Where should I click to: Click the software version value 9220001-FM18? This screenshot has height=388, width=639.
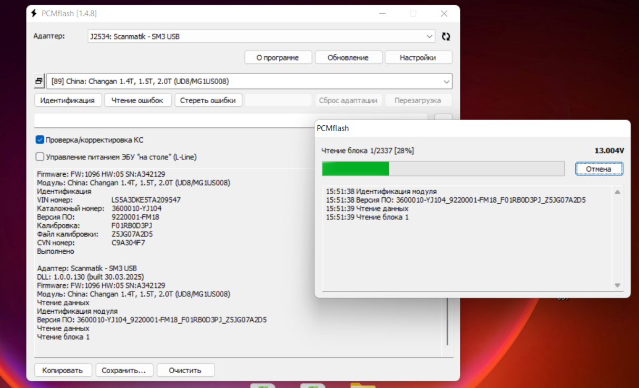135,217
